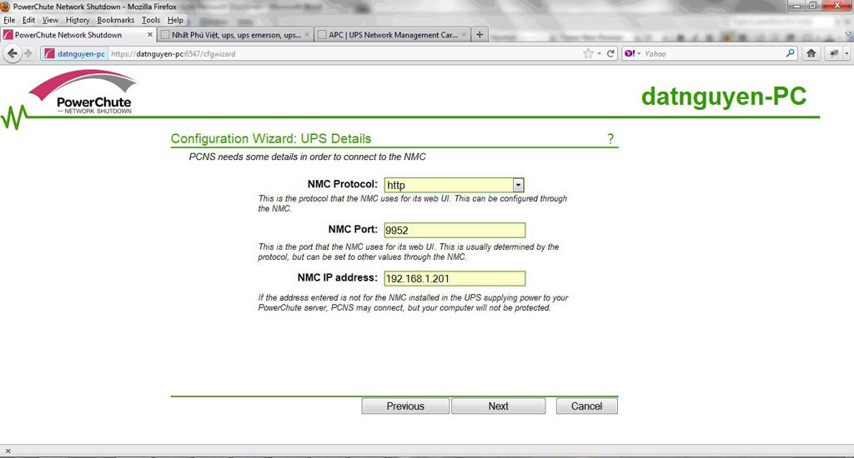
Task: Click the add-on toolbar icon beside home
Action: click(x=834, y=53)
